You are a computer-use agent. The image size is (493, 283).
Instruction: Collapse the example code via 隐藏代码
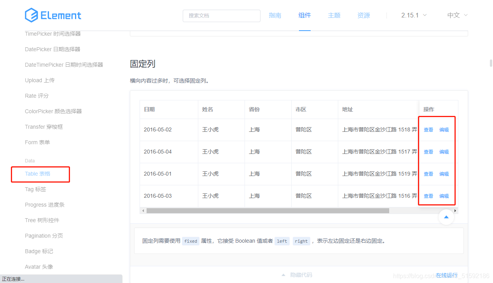click(301, 274)
